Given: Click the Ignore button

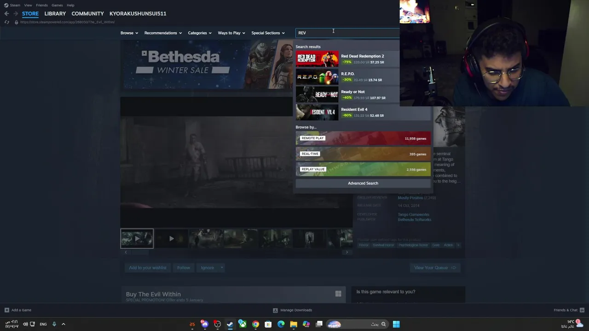Looking at the screenshot, I should click(x=207, y=268).
